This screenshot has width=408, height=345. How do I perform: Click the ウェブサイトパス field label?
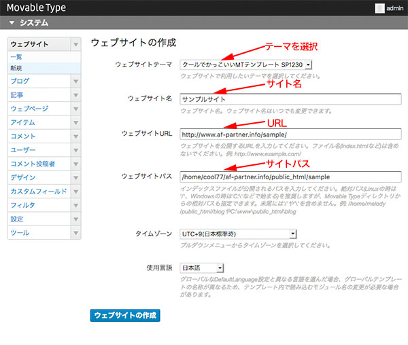[x=147, y=176]
